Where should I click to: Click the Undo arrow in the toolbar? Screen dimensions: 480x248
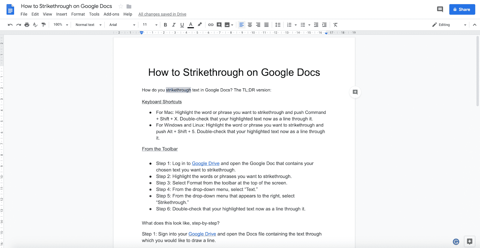pyautogui.click(x=10, y=25)
